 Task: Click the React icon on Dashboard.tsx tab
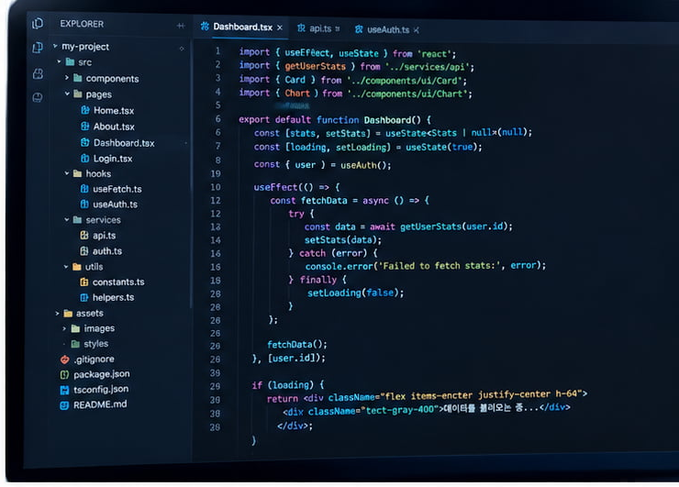click(205, 27)
